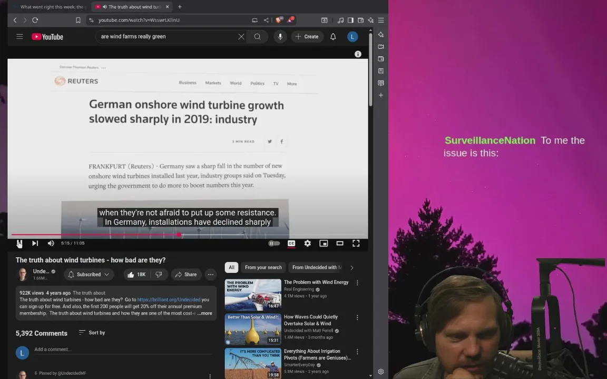Image resolution: width=607 pixels, height=379 pixels.
Task: Open Everything About Irrigation Pivots video
Action: (253, 364)
